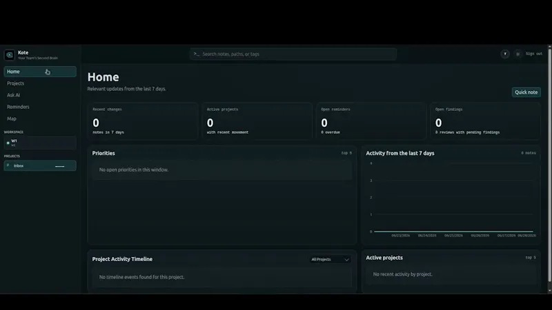
Task: Click the Open reminders card
Action: (x=371, y=121)
